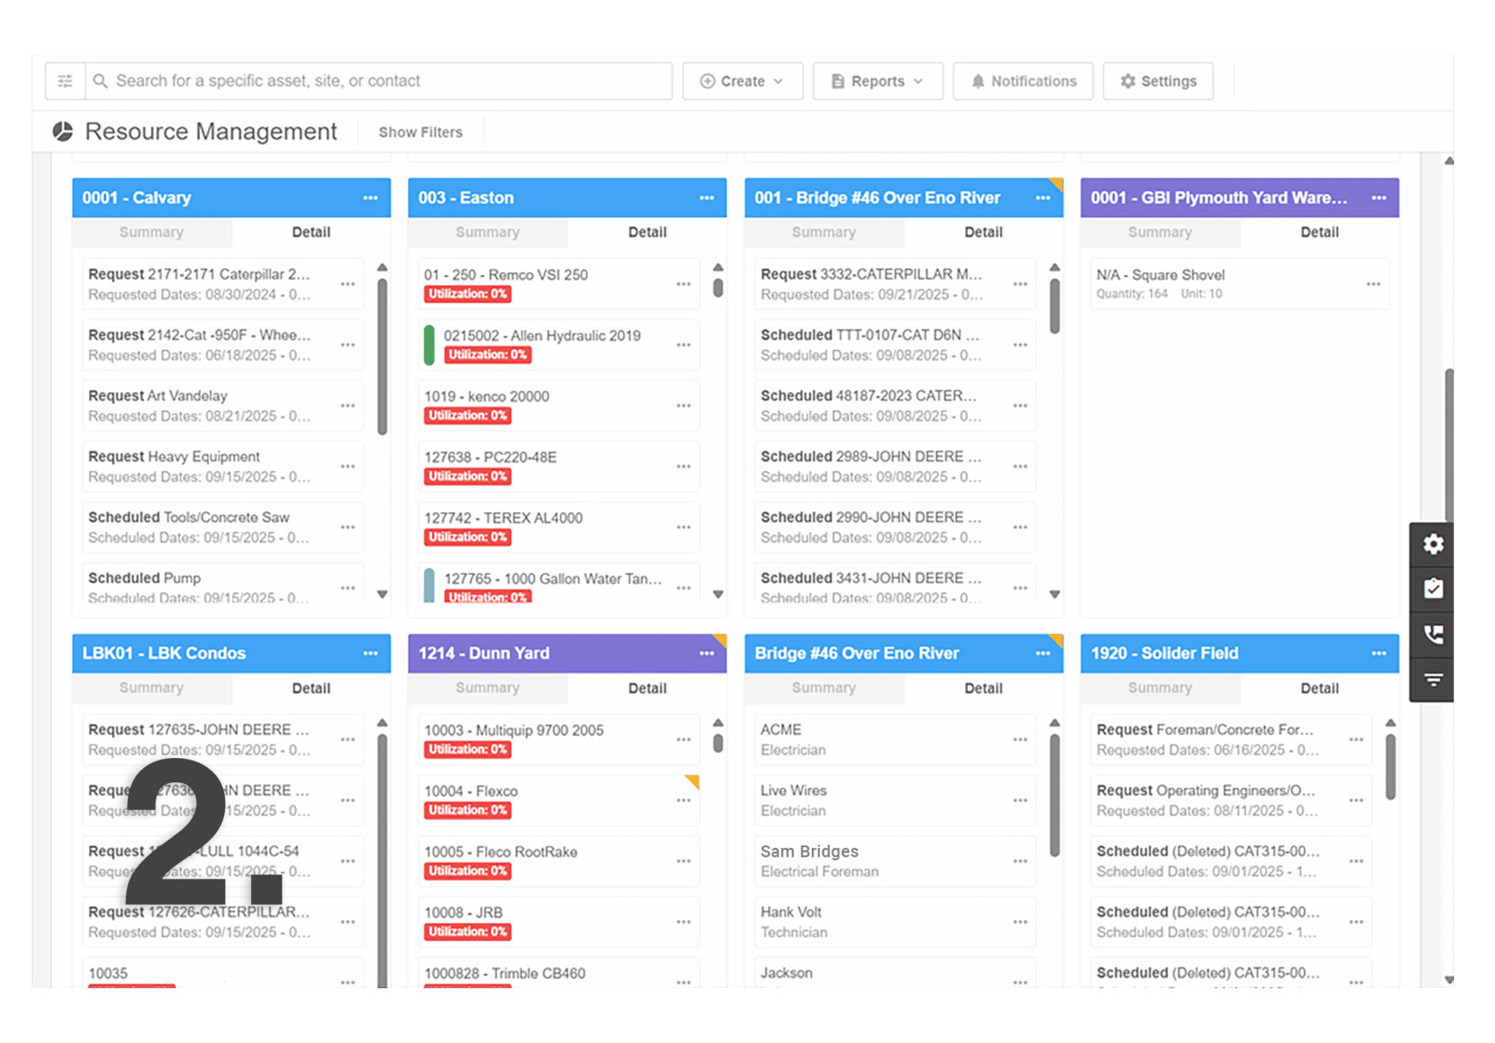Open the LBK01 - LBK Condos ellipsis menu
Screen dimensions: 1495x1043
[x=370, y=654]
